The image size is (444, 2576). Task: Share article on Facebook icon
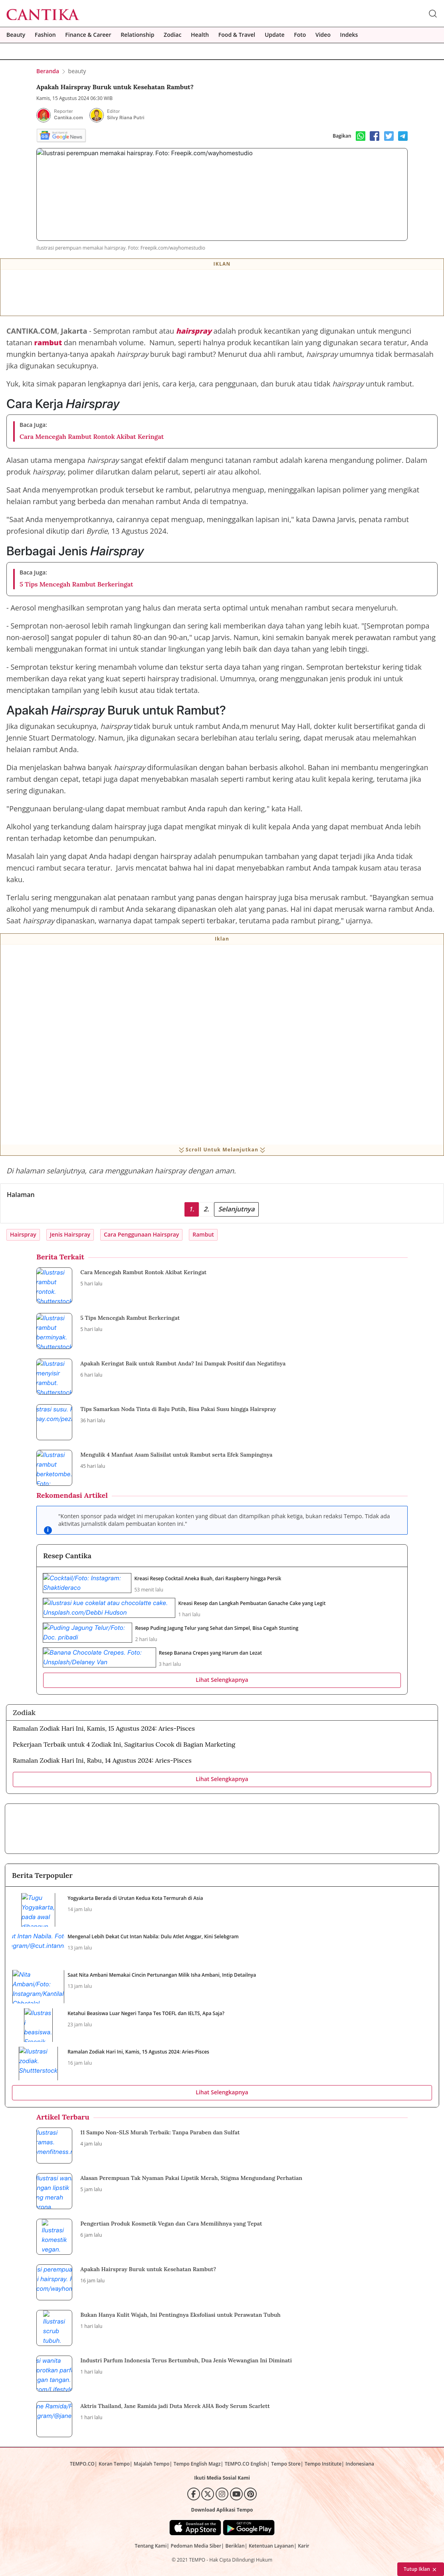tap(374, 136)
